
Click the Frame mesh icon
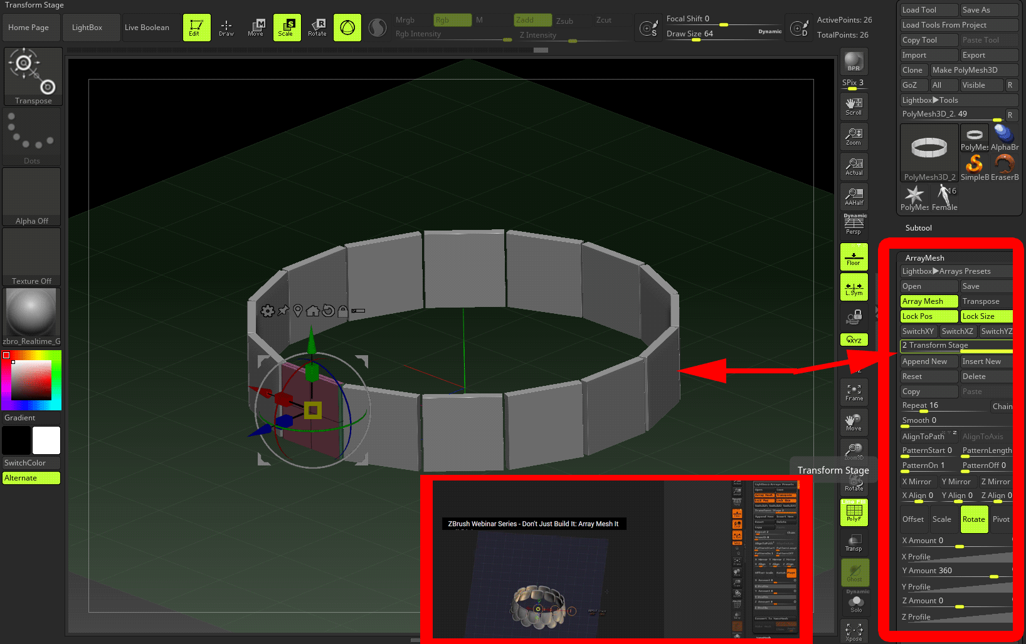tap(854, 392)
